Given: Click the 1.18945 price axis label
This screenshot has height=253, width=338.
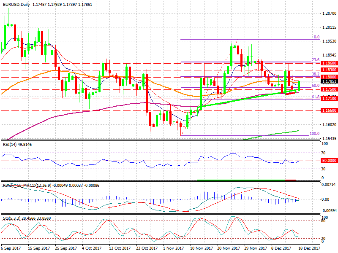Looking at the screenshot, I should (329, 55).
